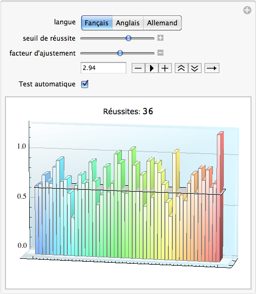Click the tall red bar in the chart
Image resolution: width=256 pixels, height=294 pixels.
220,197
